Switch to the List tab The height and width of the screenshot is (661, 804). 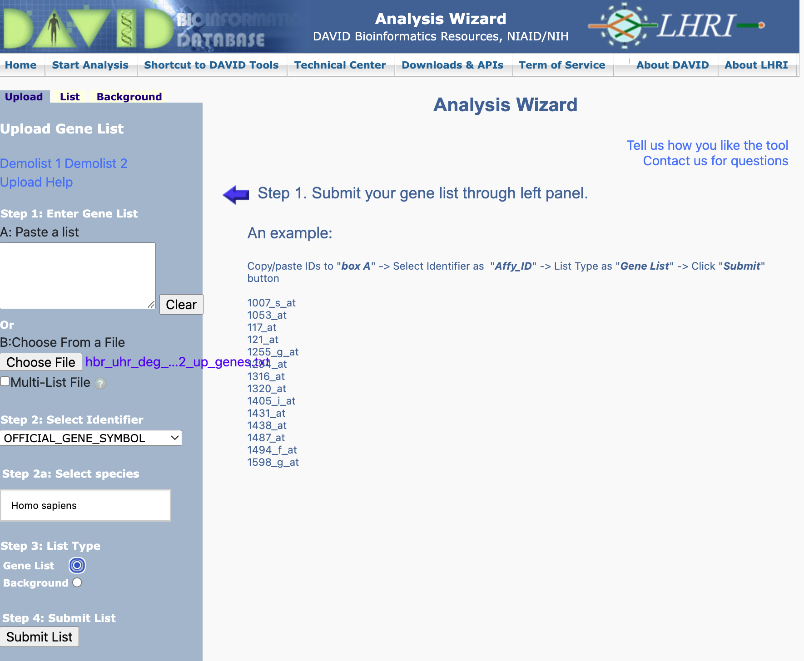click(69, 97)
